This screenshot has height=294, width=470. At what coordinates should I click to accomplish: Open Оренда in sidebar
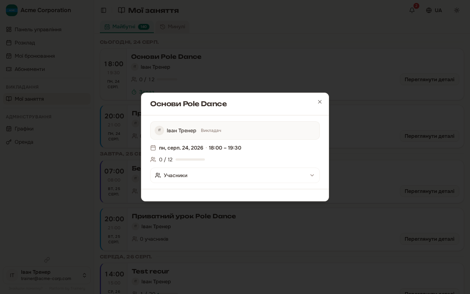[x=47, y=142]
